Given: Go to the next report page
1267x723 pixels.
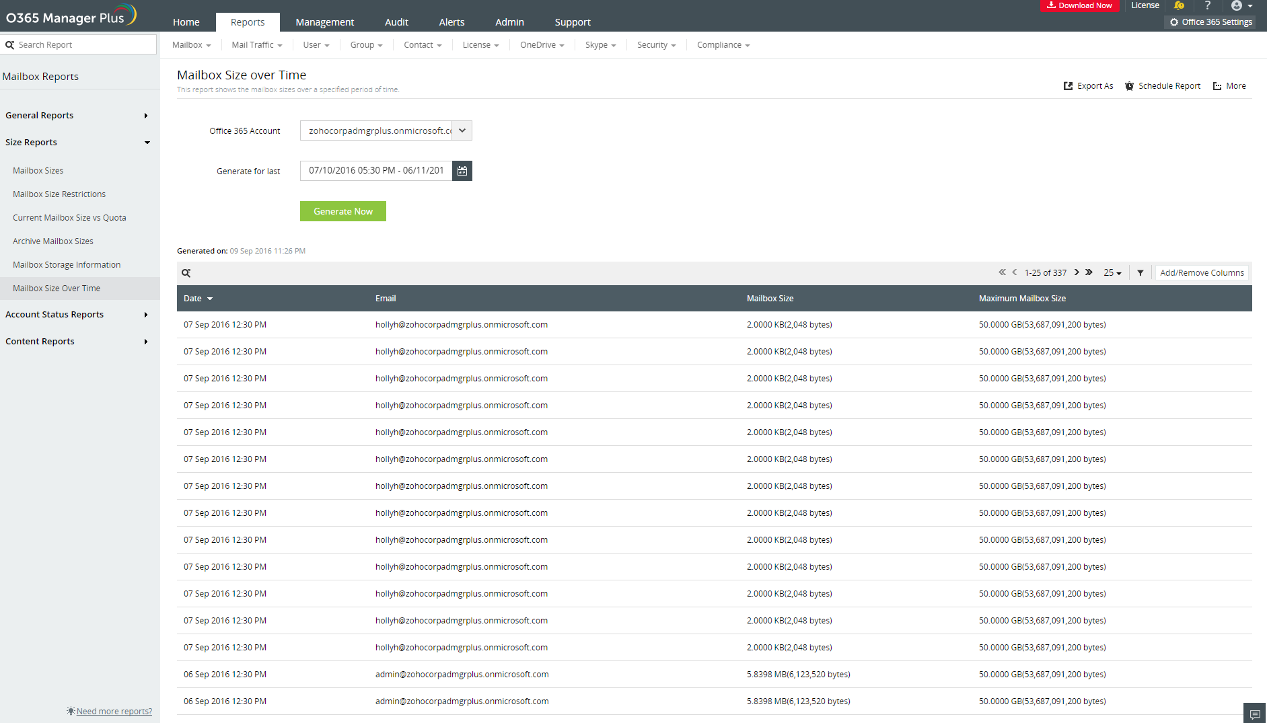Looking at the screenshot, I should 1077,272.
